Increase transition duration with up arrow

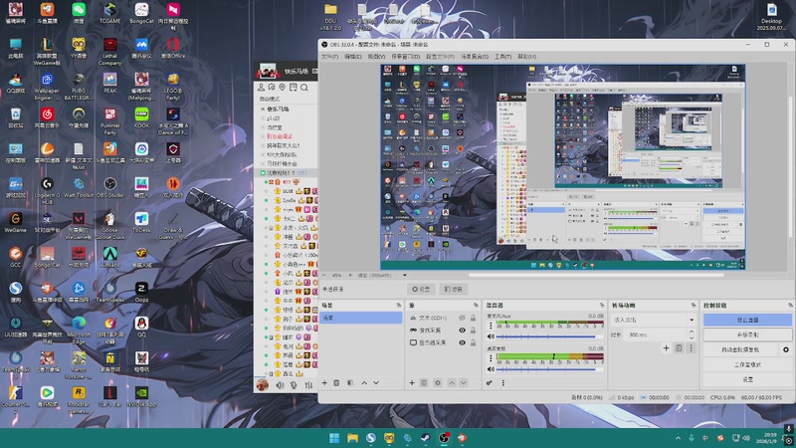[691, 332]
